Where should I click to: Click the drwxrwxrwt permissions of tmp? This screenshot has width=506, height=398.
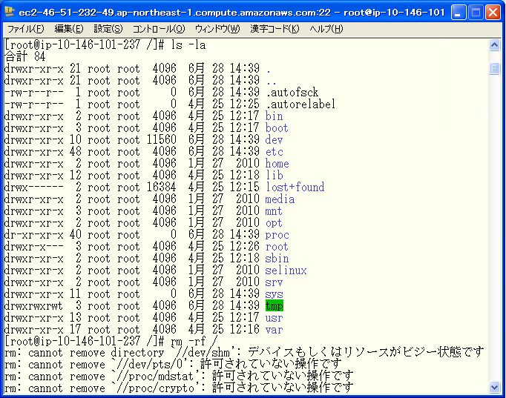(x=34, y=306)
